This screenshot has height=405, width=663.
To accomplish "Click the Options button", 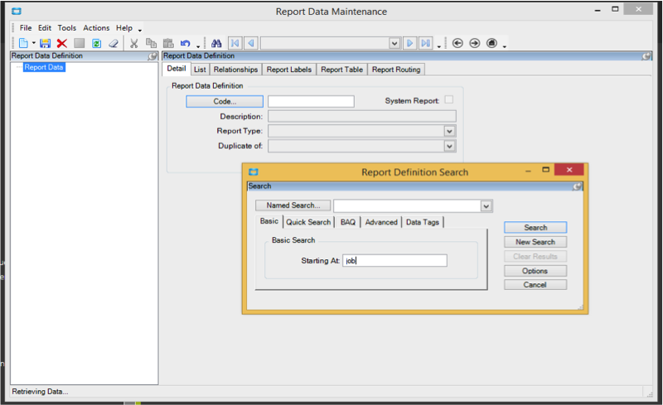I will [x=535, y=271].
